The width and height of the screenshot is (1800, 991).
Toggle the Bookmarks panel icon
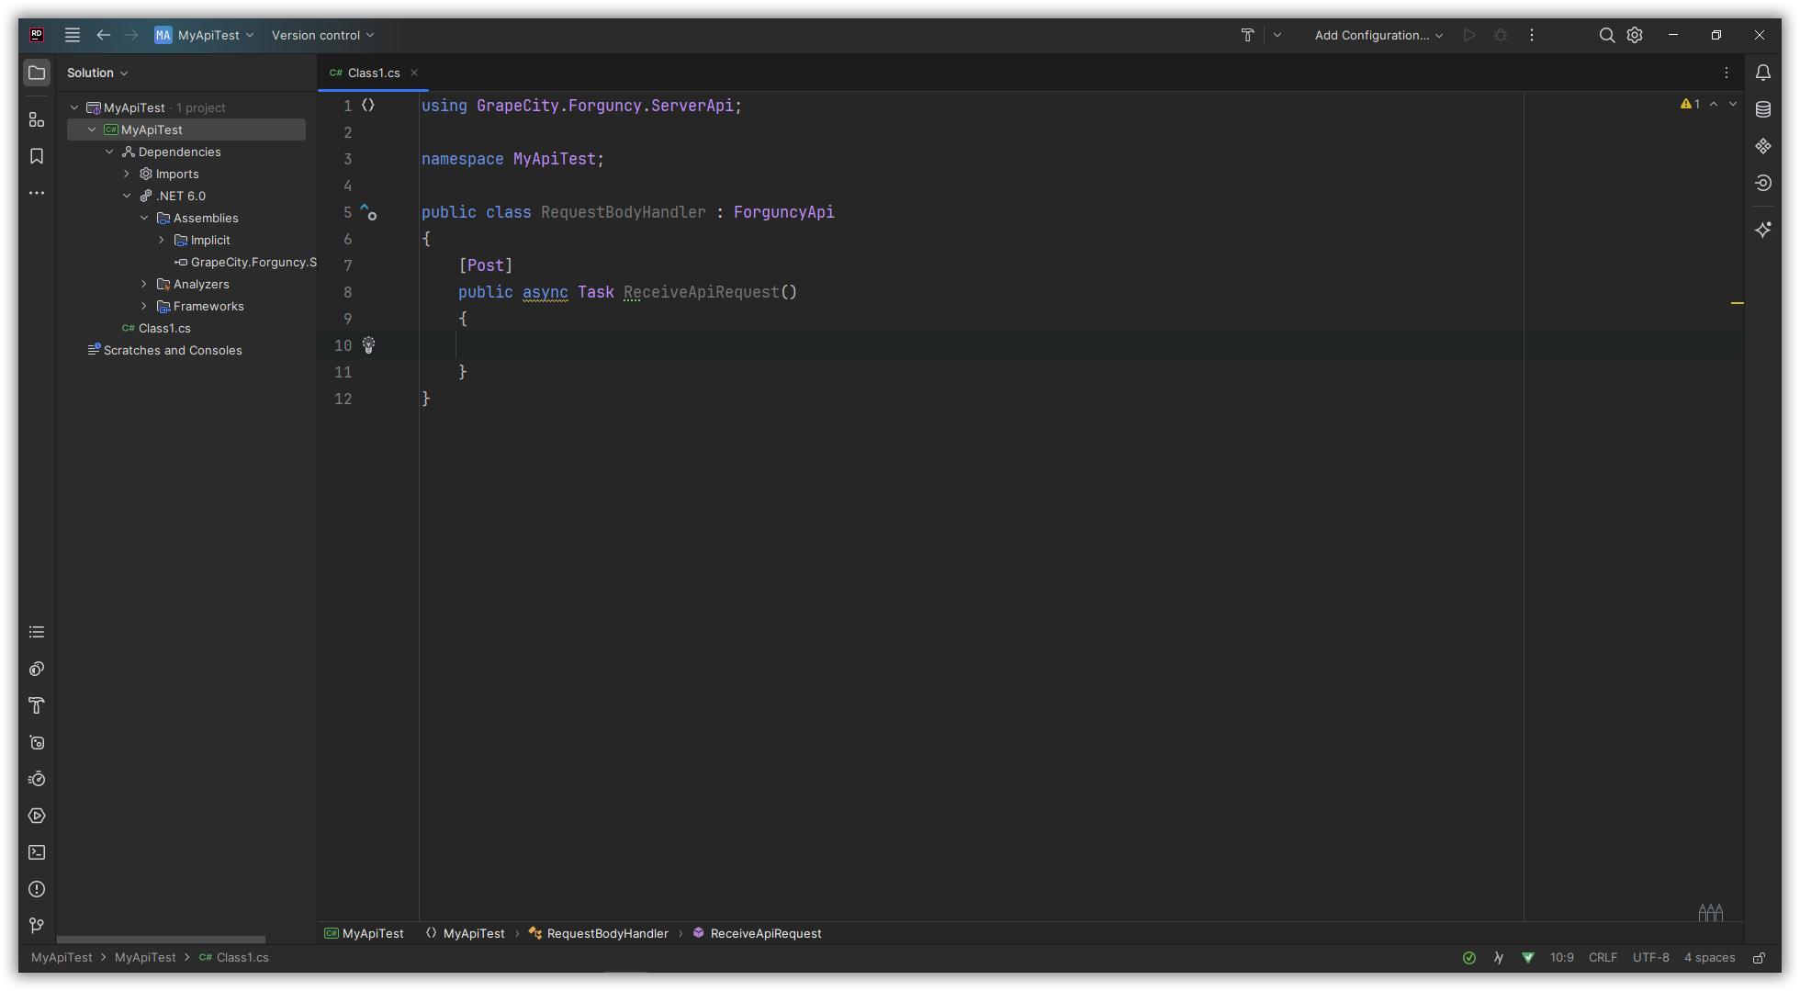pos(37,156)
